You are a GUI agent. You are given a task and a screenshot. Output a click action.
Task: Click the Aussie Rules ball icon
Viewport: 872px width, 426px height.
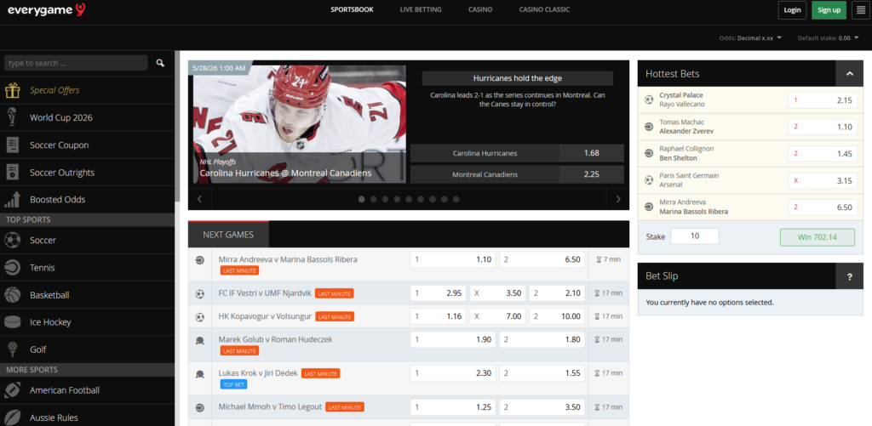(x=12, y=417)
